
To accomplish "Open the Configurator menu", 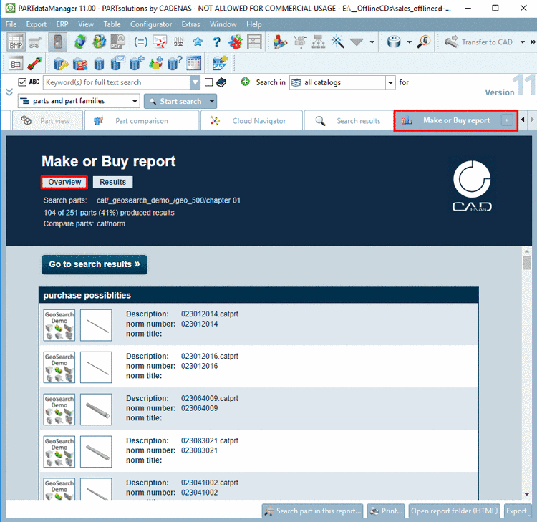I will click(x=151, y=24).
